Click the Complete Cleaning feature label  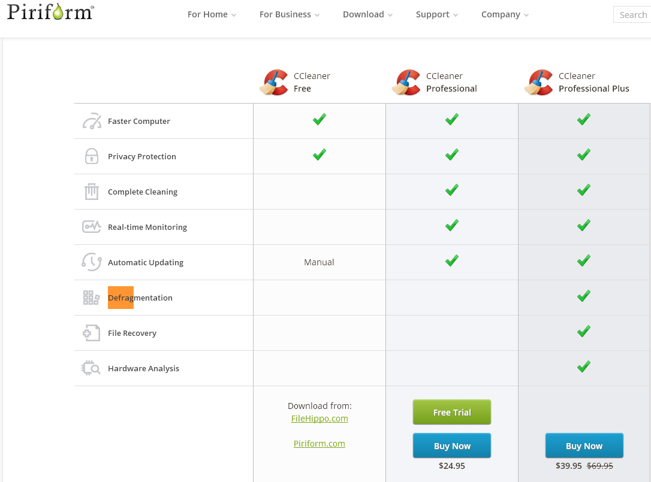pyautogui.click(x=143, y=192)
